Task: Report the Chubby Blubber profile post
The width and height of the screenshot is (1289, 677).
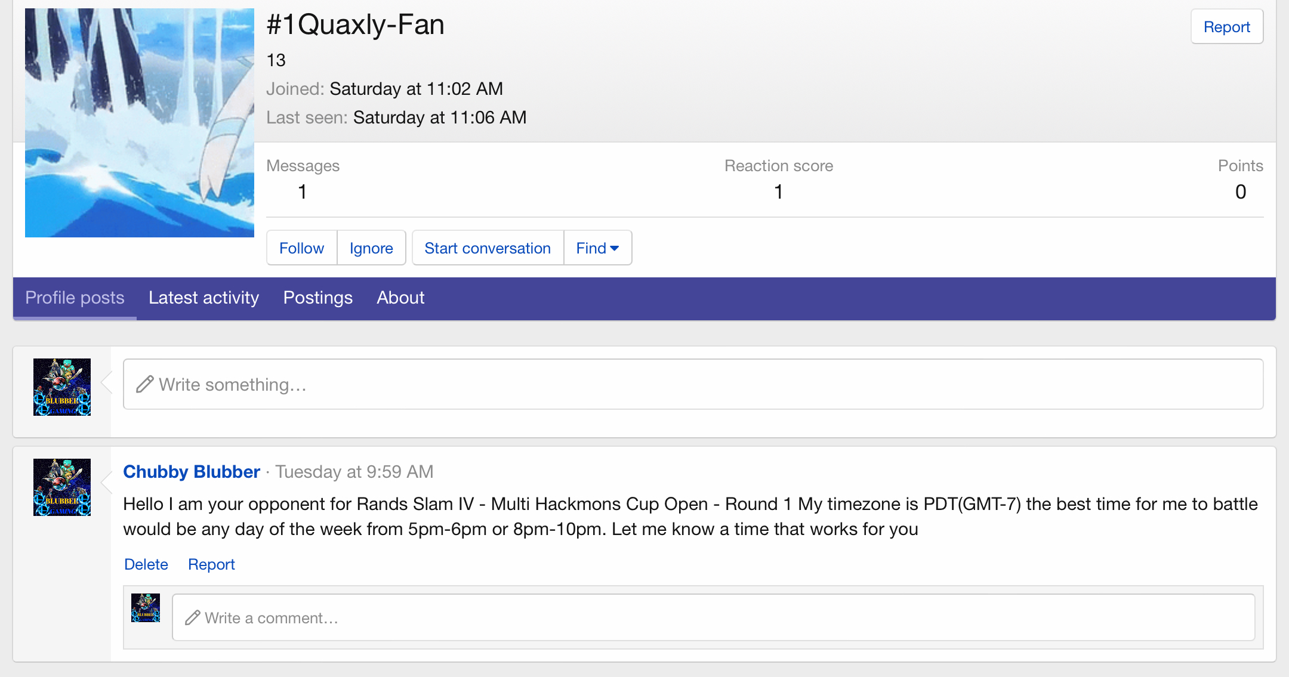Action: (x=211, y=564)
